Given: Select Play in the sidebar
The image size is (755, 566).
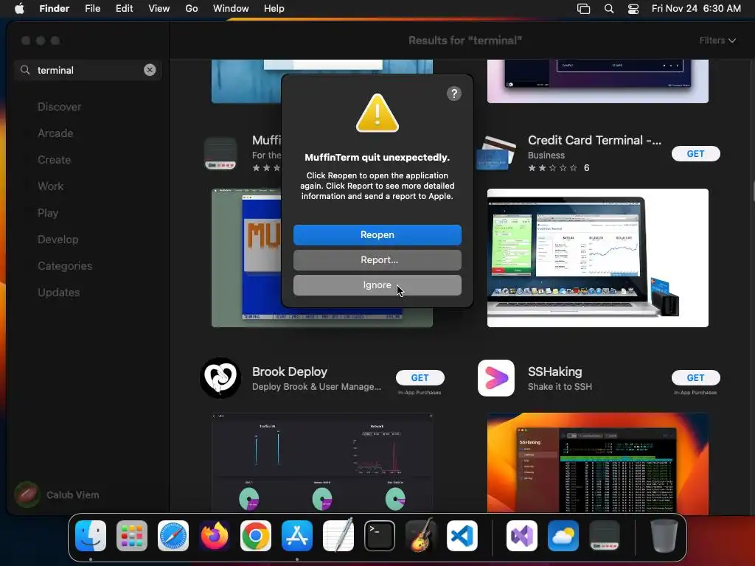Looking at the screenshot, I should tap(48, 213).
